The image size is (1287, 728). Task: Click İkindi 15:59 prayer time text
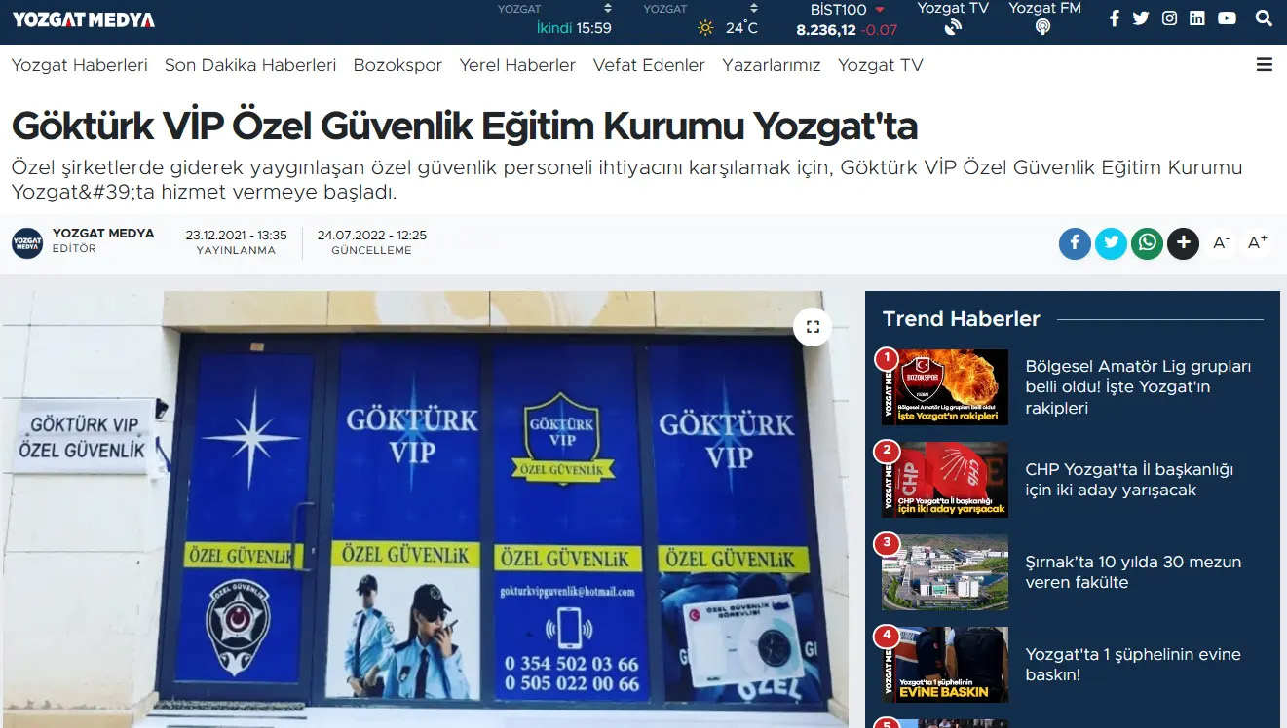[574, 28]
